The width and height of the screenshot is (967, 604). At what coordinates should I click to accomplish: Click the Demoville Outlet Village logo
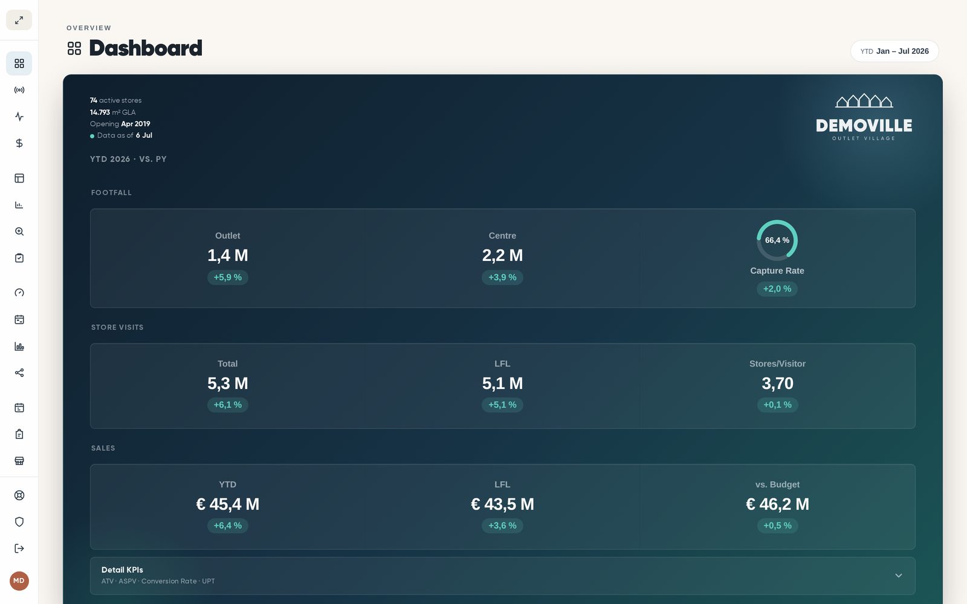(864, 117)
